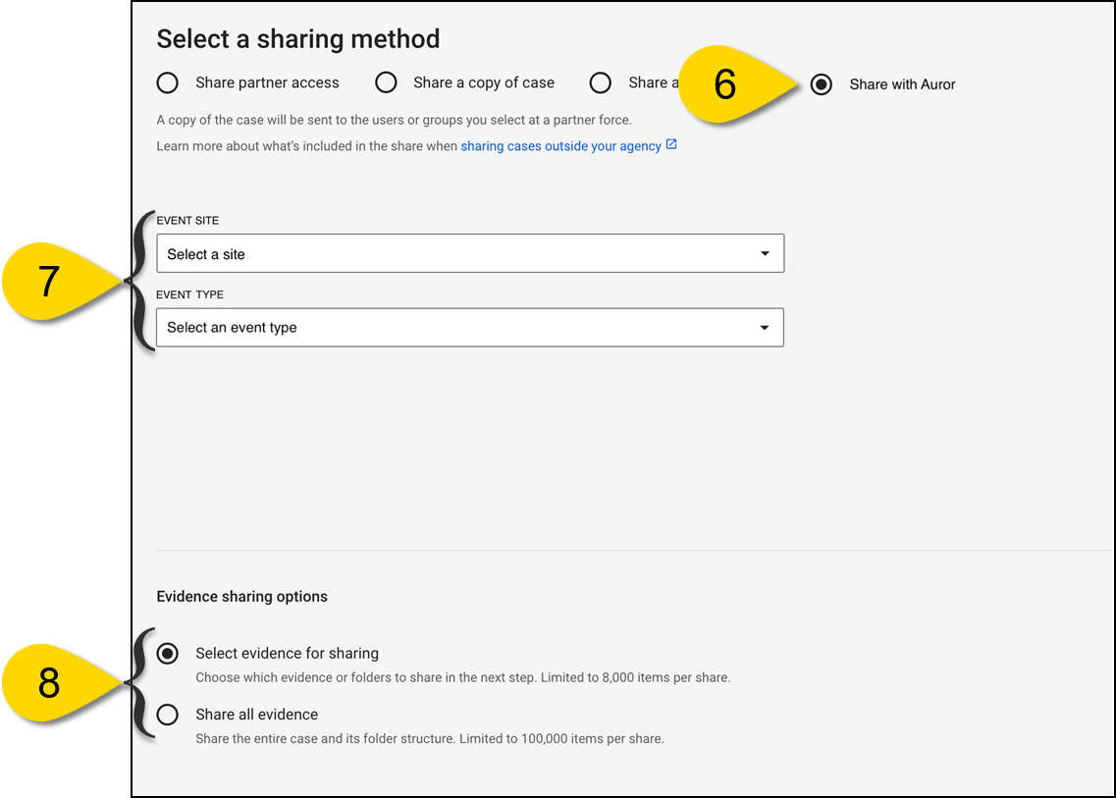Open the sharing cases outside your agency link
Image resolution: width=1116 pixels, height=798 pixels.
560,146
